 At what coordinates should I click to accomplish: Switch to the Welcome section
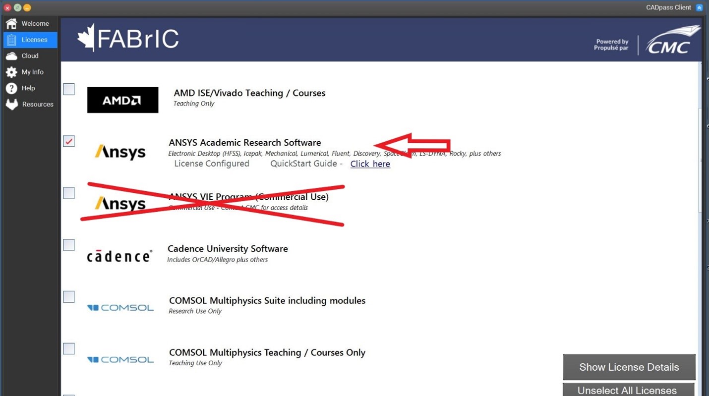tap(12, 23)
